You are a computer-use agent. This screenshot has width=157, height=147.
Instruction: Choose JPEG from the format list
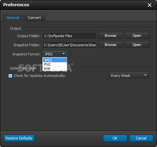click(55, 60)
